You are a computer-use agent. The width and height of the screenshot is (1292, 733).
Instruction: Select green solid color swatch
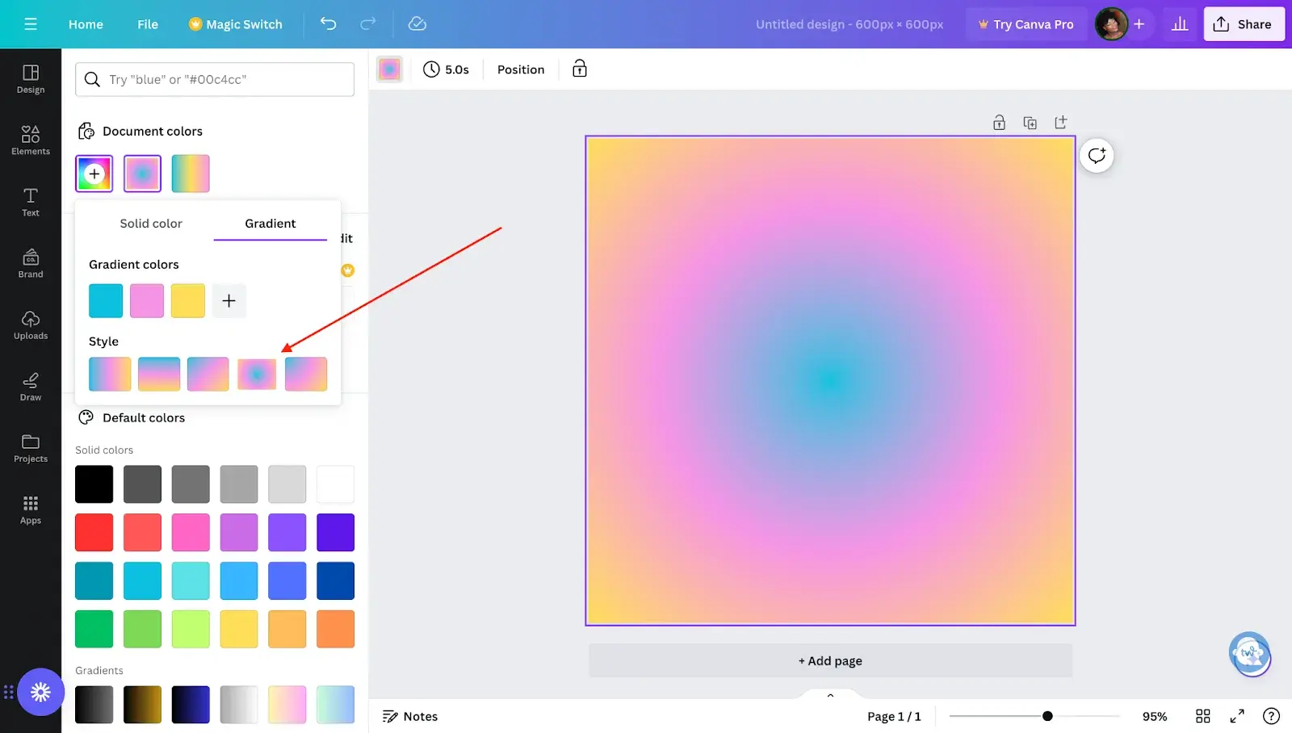94,630
